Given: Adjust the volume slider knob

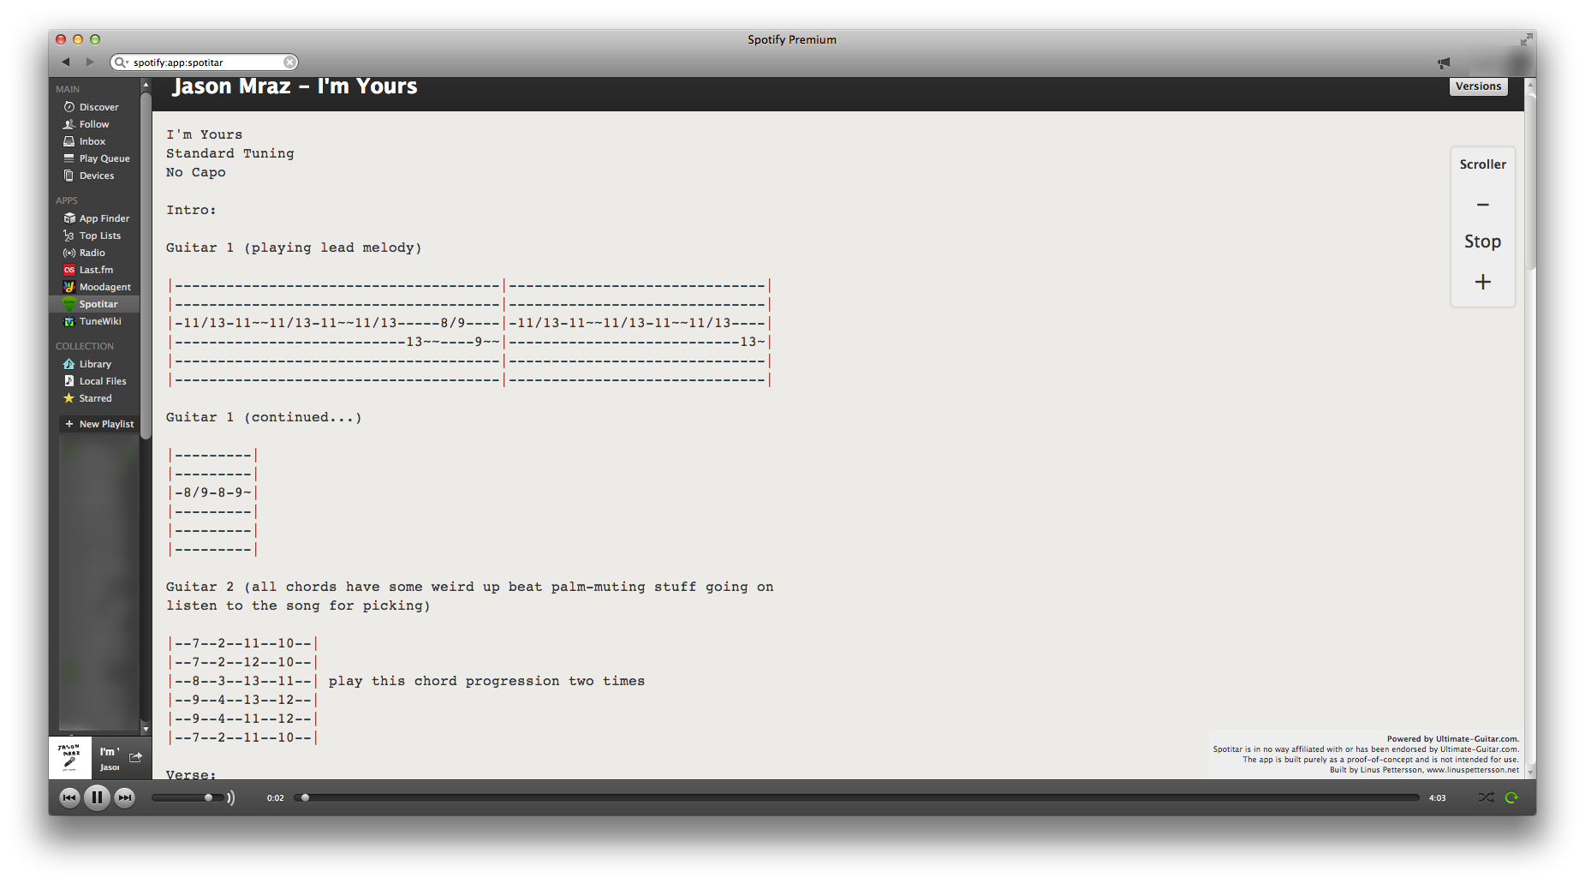Looking at the screenshot, I should pos(208,797).
